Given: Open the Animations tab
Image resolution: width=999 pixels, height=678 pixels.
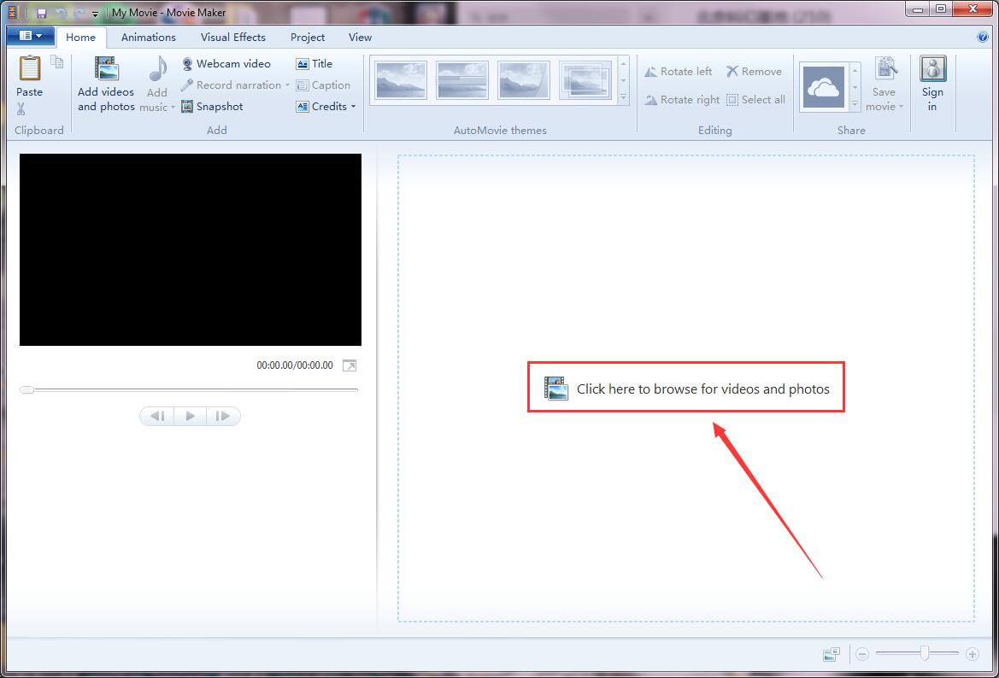Looking at the screenshot, I should click(x=149, y=37).
